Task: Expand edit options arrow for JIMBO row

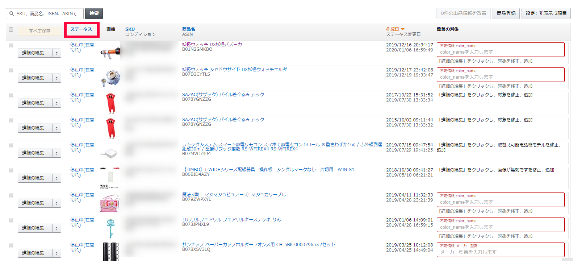Action: point(57,178)
